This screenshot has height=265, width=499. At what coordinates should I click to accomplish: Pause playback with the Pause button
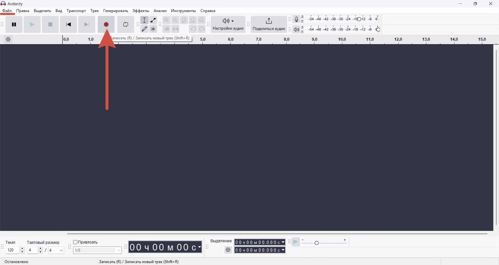tap(14, 25)
